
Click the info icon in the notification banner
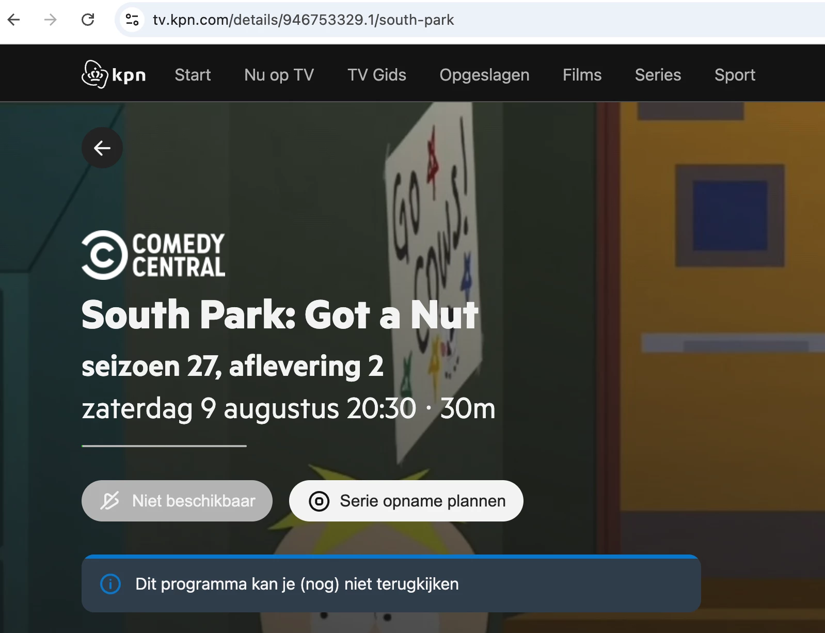tap(110, 584)
